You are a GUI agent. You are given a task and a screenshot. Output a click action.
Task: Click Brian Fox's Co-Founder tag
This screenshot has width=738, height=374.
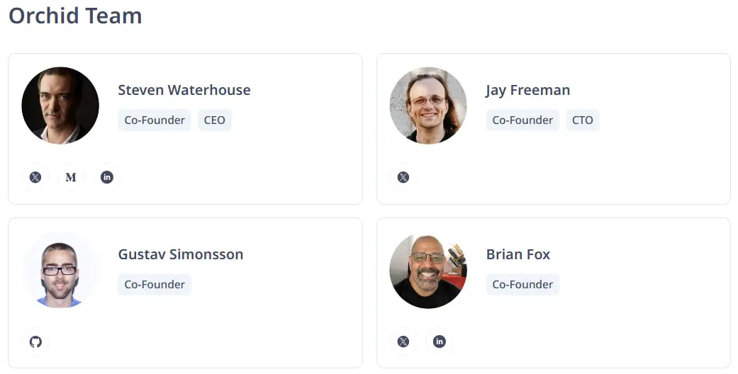point(522,284)
